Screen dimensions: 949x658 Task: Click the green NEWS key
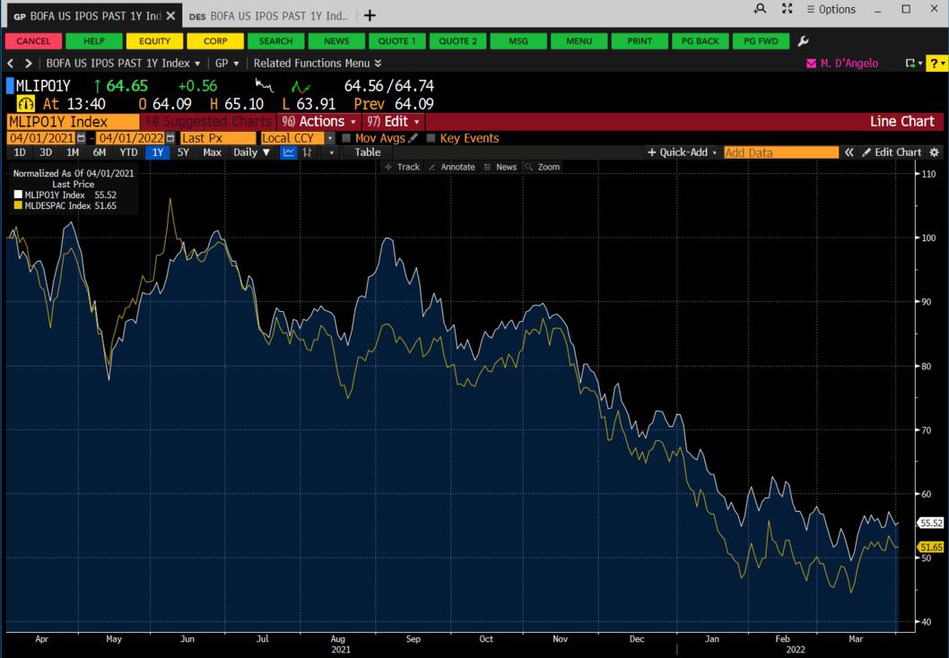point(336,41)
